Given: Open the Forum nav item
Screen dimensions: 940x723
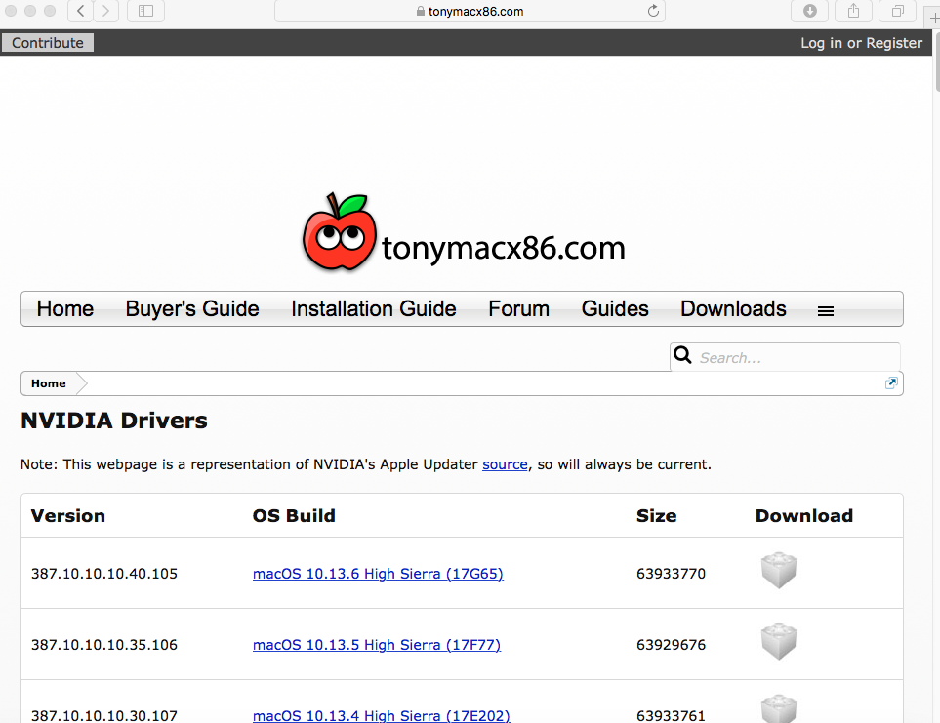Looking at the screenshot, I should pos(518,309).
